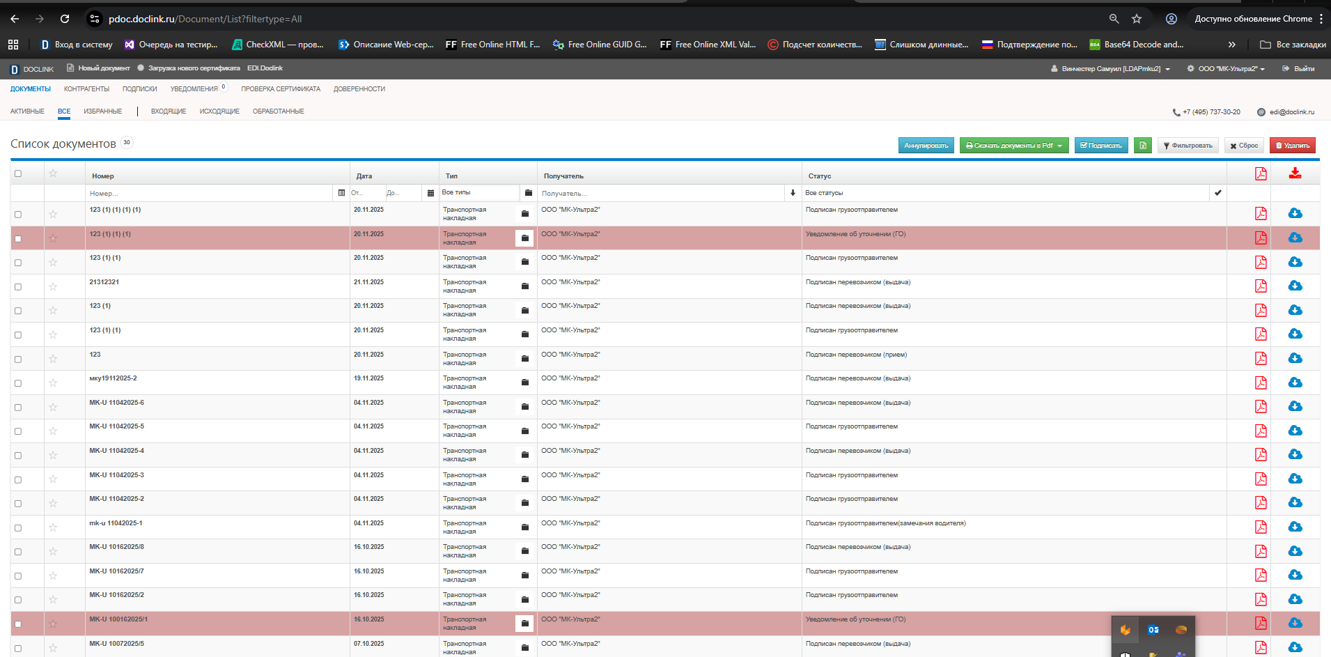1331x657 pixels.
Task: Bookmark this page with Chrome star icon
Action: coord(1137,19)
